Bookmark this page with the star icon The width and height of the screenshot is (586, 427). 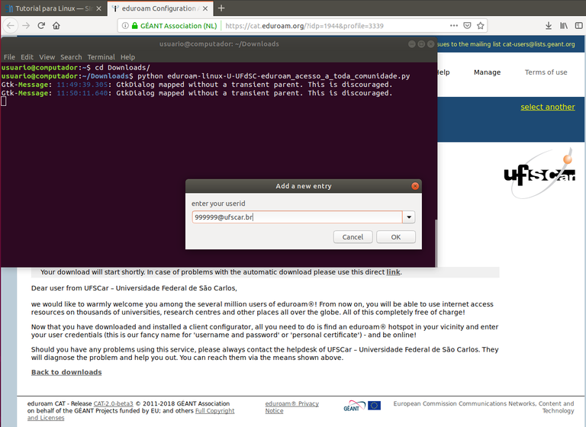(x=481, y=25)
